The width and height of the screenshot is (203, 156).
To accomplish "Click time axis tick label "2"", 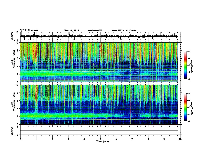I will tap(53, 139).
